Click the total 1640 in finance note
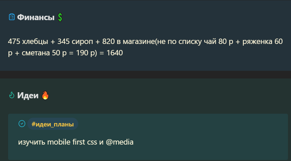291x161 pixels. [115, 53]
